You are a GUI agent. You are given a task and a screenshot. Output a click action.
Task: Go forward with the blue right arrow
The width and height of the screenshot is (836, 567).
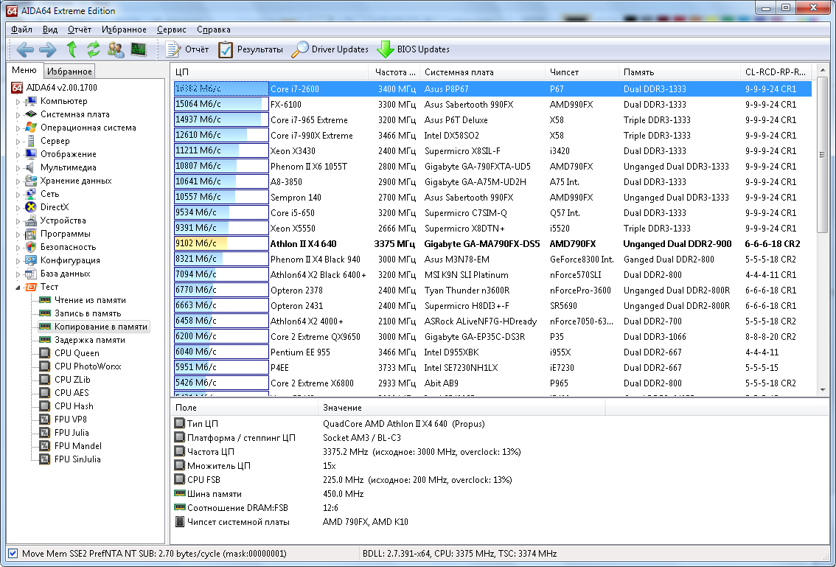(x=47, y=49)
